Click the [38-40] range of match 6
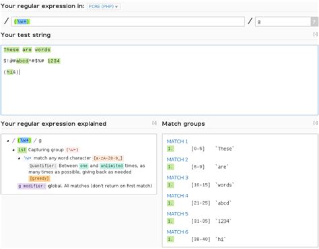Screen dimensions: 319x249 click(201, 240)
